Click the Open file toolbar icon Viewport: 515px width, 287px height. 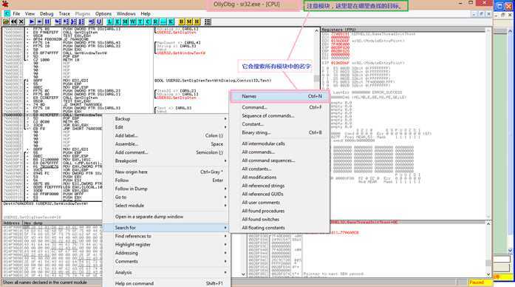(x=6, y=21)
